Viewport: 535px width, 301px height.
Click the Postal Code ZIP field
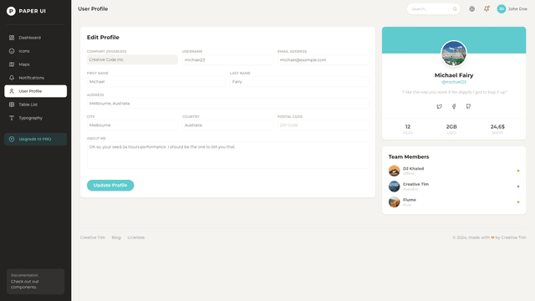coord(323,125)
